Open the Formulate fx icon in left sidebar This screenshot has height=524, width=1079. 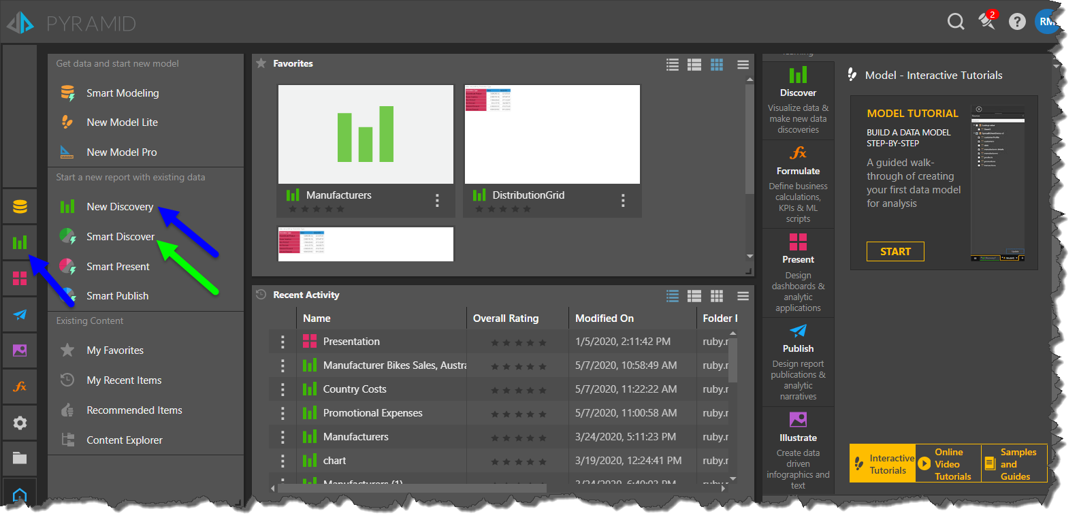click(20, 387)
